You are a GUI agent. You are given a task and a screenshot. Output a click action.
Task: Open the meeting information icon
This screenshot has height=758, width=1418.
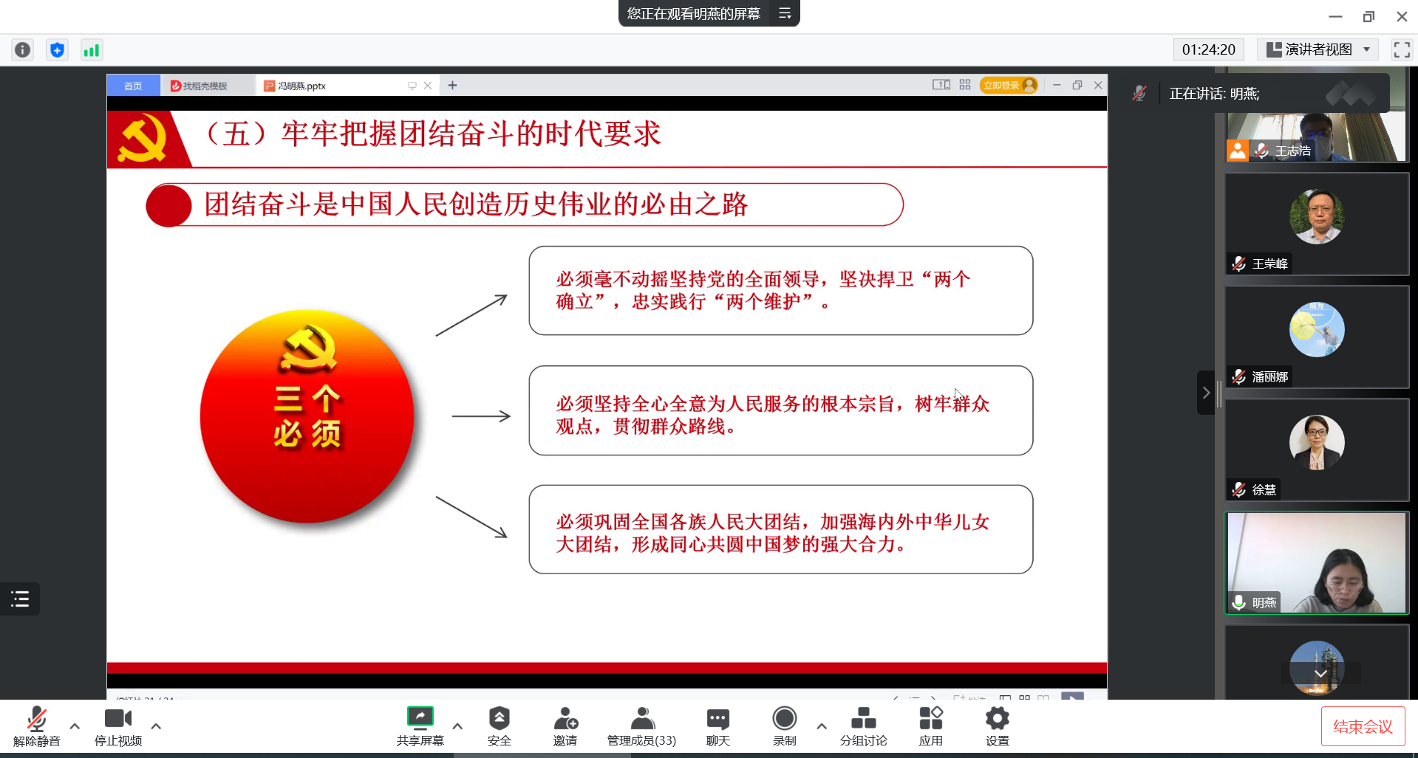(23, 50)
